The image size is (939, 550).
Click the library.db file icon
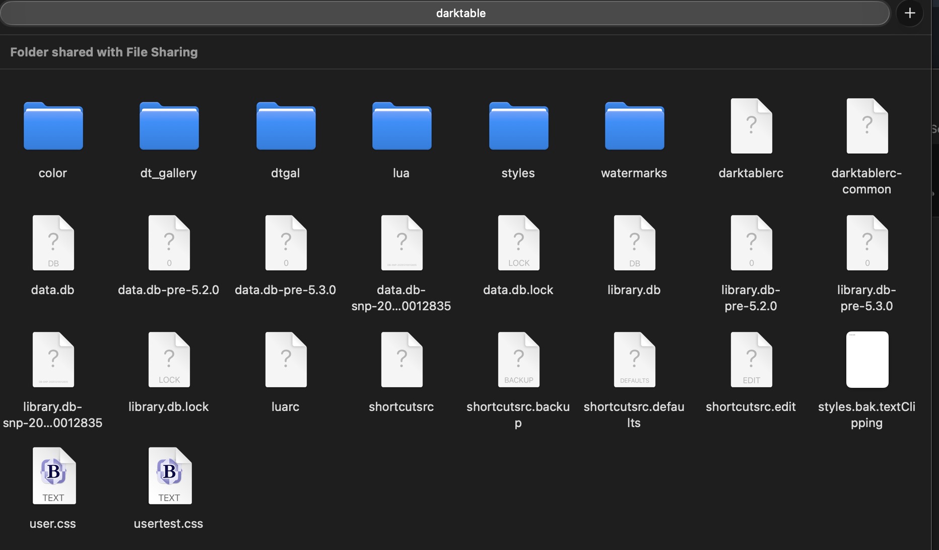[634, 243]
